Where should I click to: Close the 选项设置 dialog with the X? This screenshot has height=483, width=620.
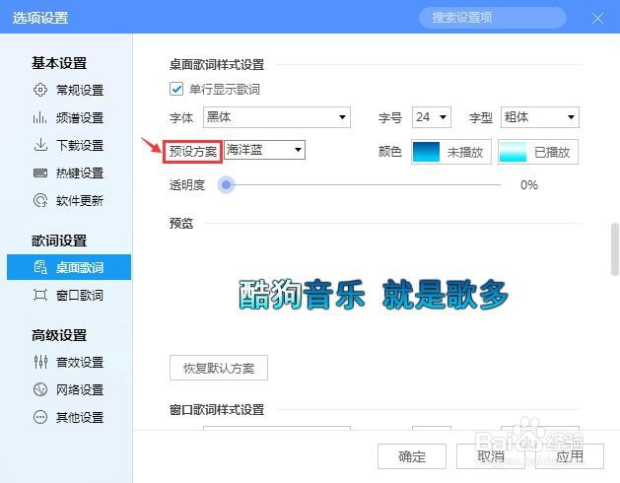point(597,18)
